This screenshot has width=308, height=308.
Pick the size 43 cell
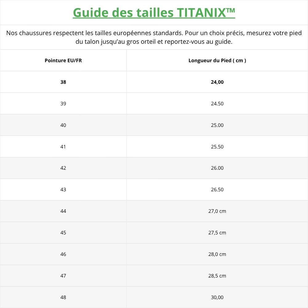(x=63, y=189)
